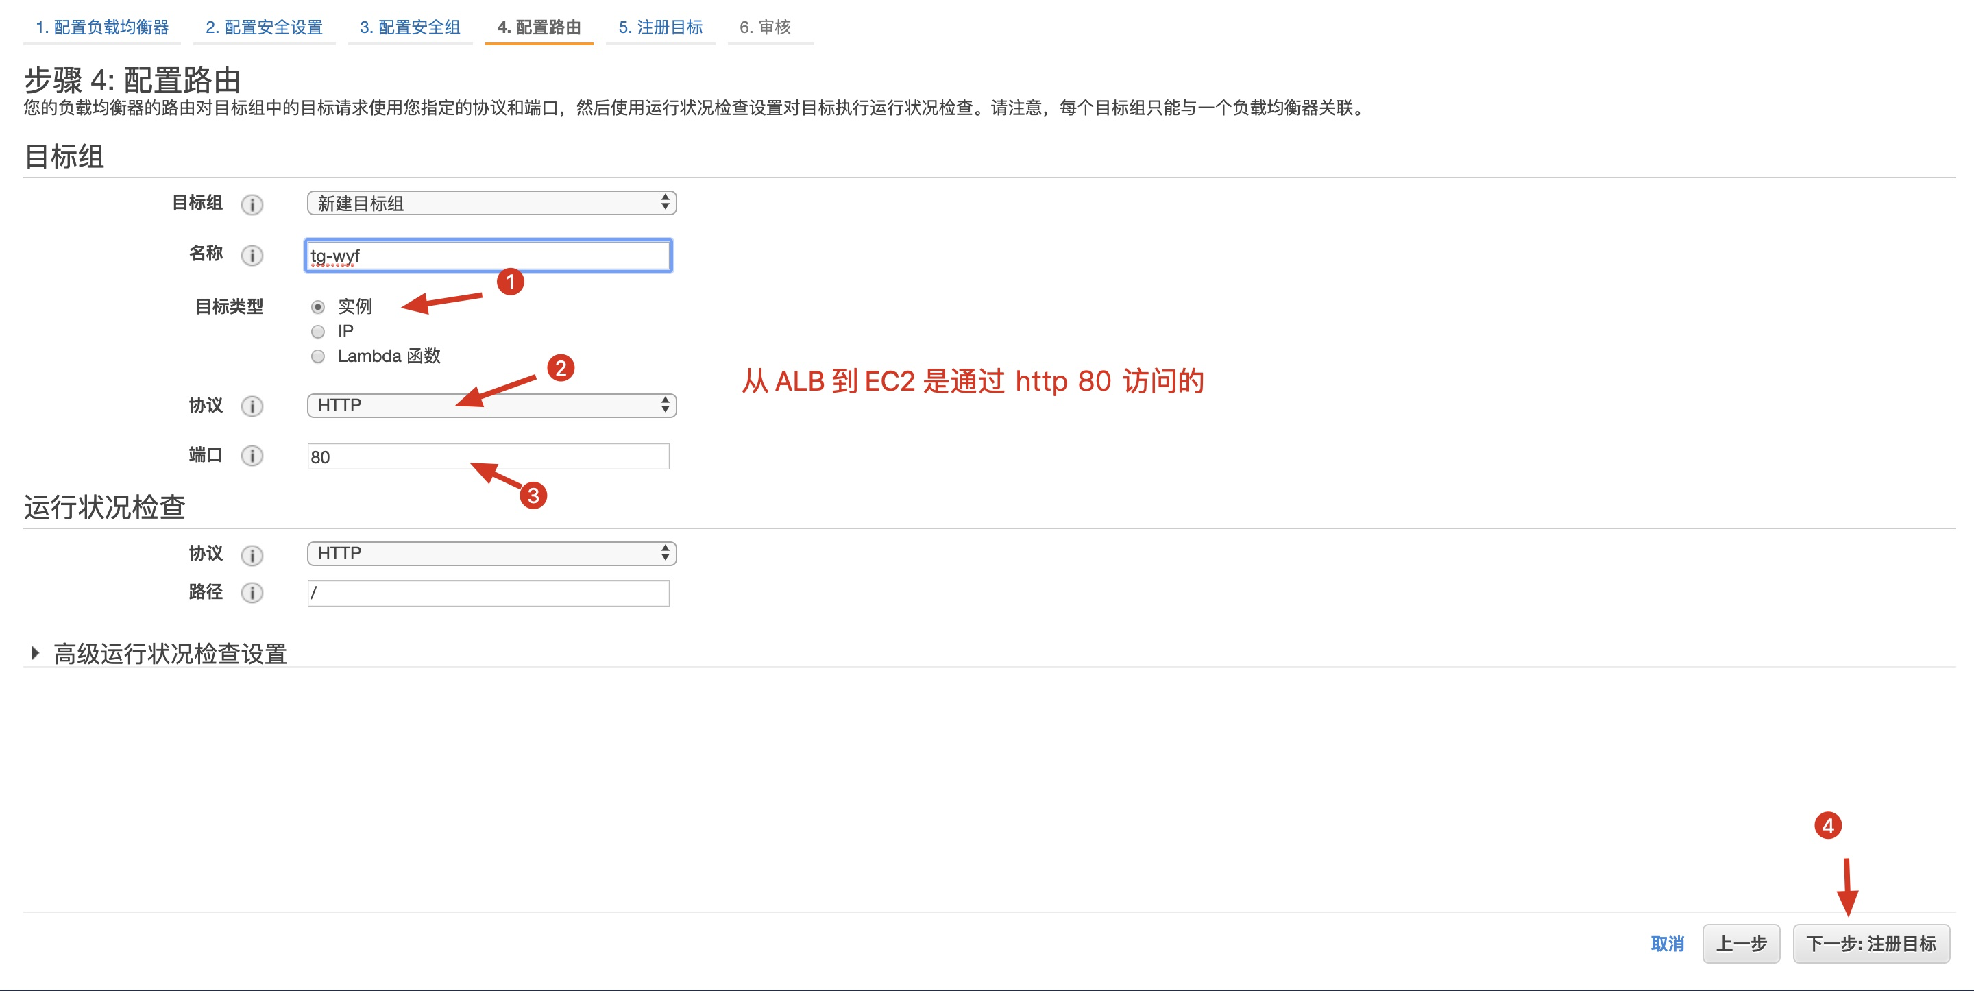Click info icon beside target group 协议
Screen dimensions: 1974x991
click(252, 406)
